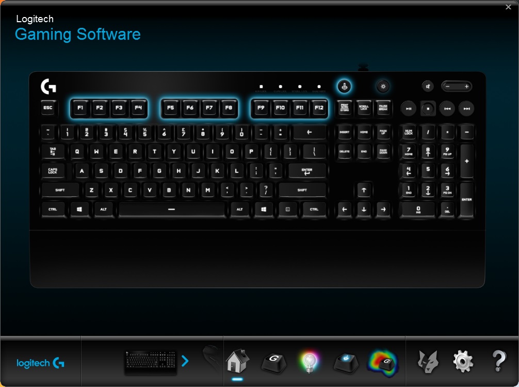Click the Logitech G logo link
Image resolution: width=519 pixels, height=387 pixels.
(40, 363)
